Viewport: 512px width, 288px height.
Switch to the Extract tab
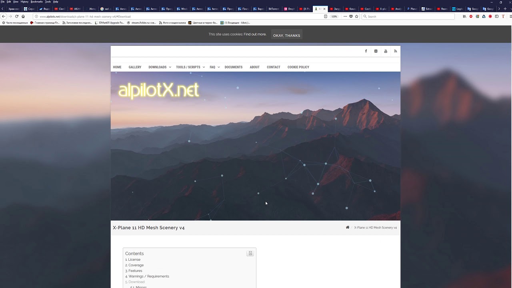tap(427, 9)
